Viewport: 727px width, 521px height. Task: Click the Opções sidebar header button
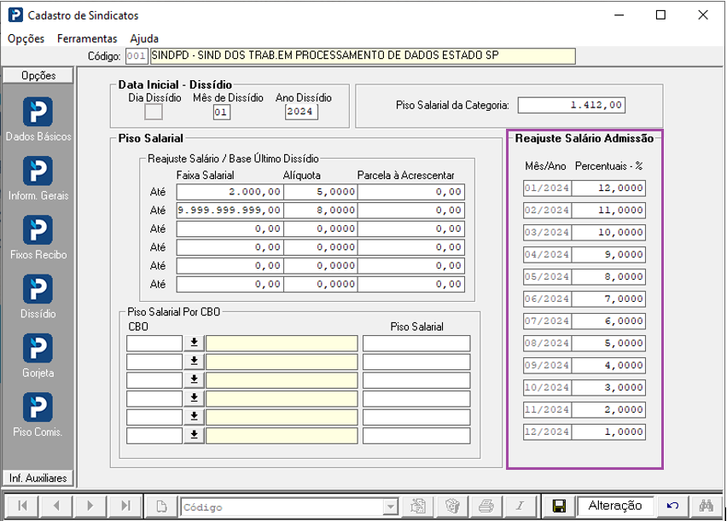38,76
